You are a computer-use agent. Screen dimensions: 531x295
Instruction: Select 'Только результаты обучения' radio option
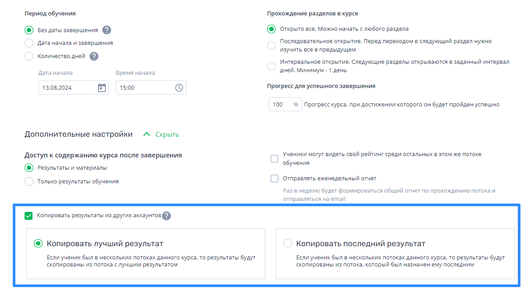pos(29,182)
